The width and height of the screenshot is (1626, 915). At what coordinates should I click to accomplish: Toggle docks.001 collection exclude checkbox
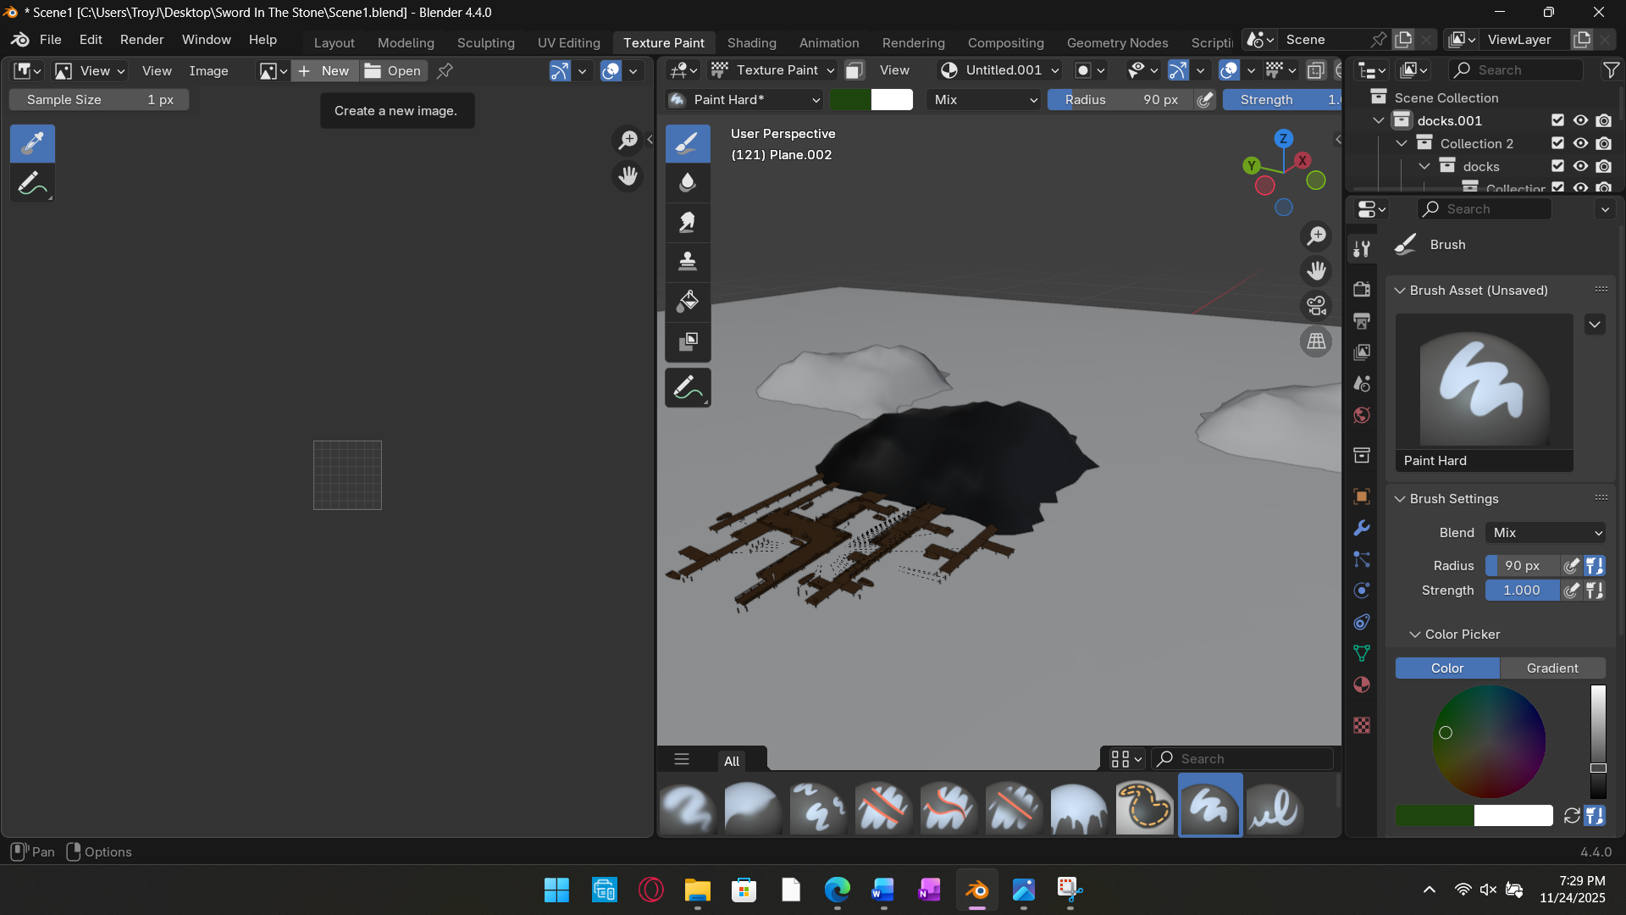1557,120
